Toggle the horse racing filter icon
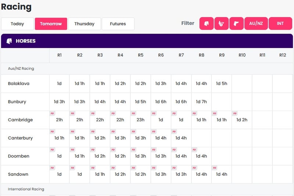The height and width of the screenshot is (196, 294). (207, 23)
